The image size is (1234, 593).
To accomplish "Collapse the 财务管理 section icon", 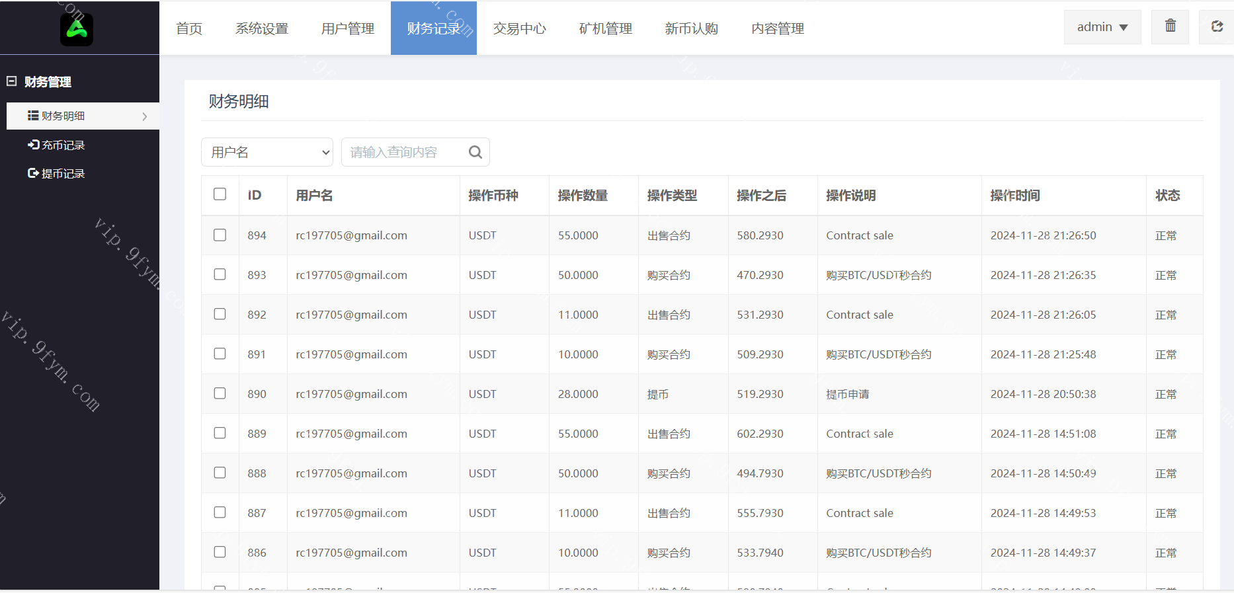I will pos(11,81).
